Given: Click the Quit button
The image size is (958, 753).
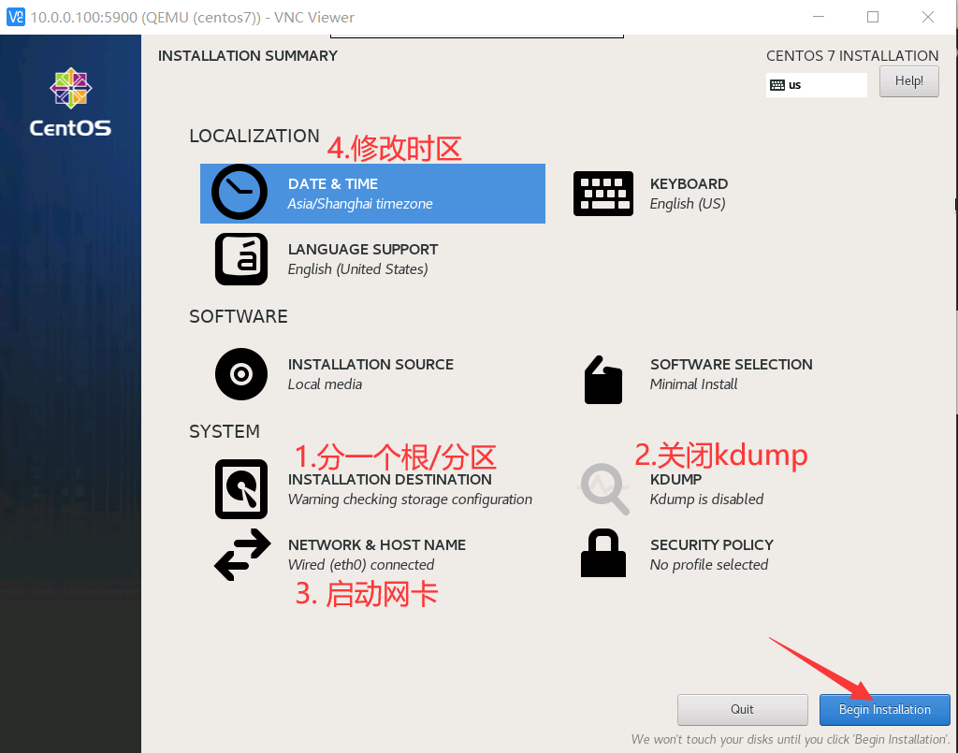Looking at the screenshot, I should 742,710.
